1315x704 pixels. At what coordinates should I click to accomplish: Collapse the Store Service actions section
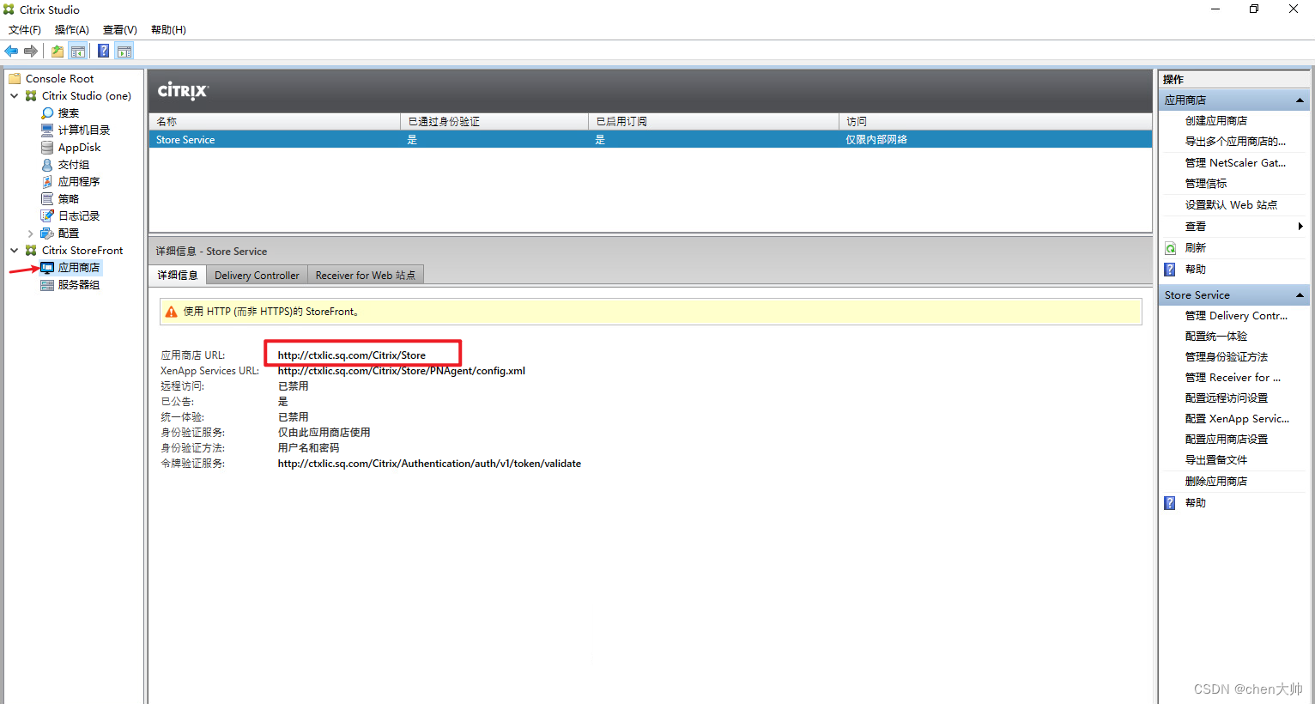[1300, 295]
